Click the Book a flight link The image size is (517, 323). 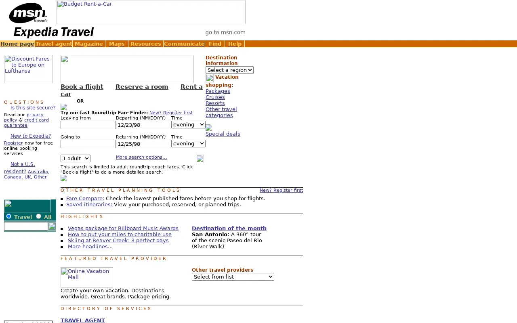(x=82, y=87)
